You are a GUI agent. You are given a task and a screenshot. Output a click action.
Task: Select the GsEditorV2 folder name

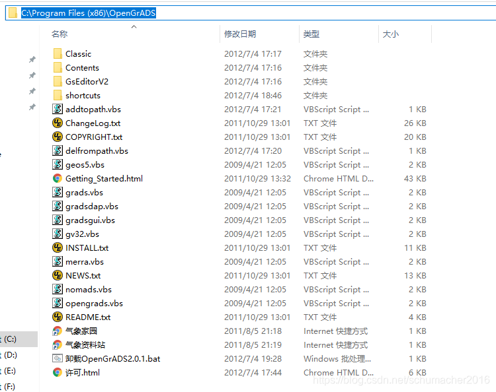click(87, 82)
